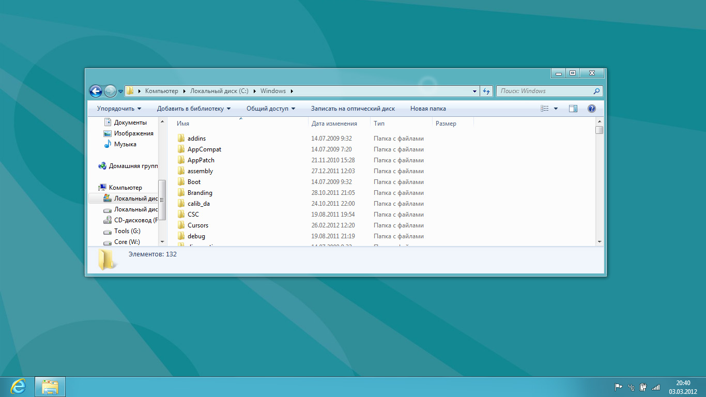Viewport: 706px width, 397px height.
Task: Toggle the preview pane icon
Action: [573, 109]
